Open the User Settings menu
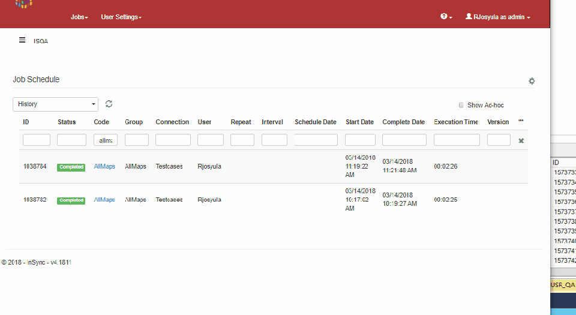Viewport: 576px width, 315px height. 121,17
